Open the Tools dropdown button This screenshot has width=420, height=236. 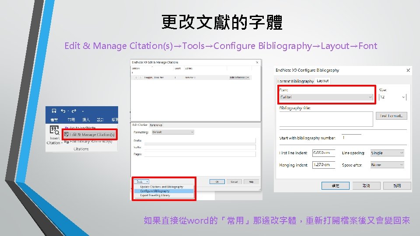pyautogui.click(x=141, y=182)
